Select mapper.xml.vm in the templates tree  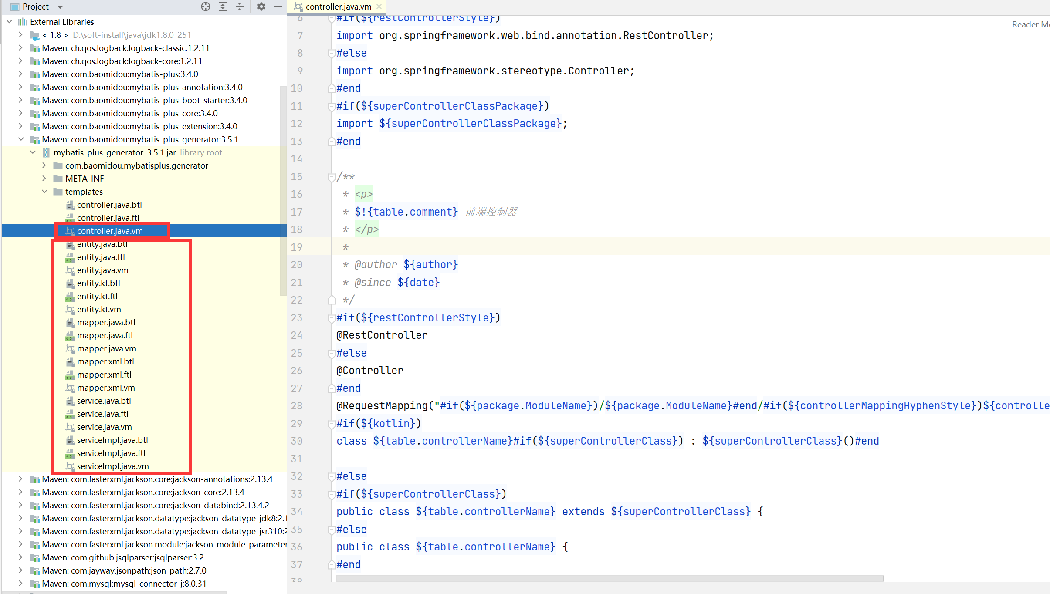point(106,388)
